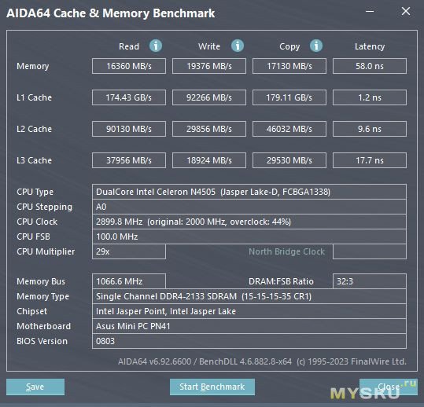Click the CPU Clock 2899.8 MHz field

249,222
